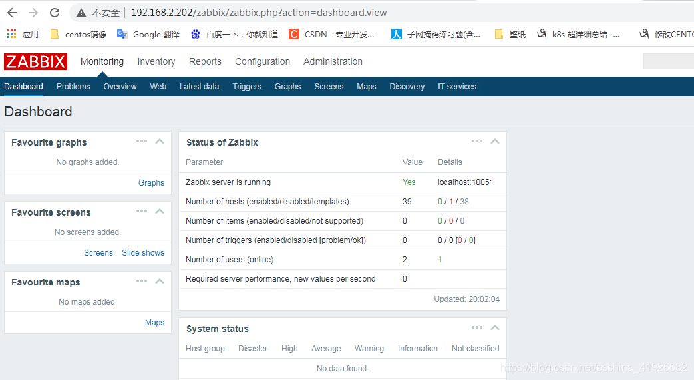
Task: Open Favourite screens widget options dots
Action: coord(142,211)
